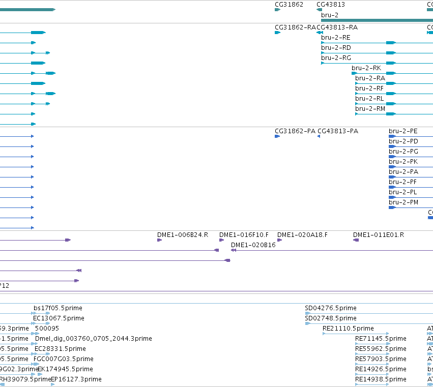Screen dimensions: 433x387
Task: Click the bru-2 gene label
Action: click(x=329, y=15)
